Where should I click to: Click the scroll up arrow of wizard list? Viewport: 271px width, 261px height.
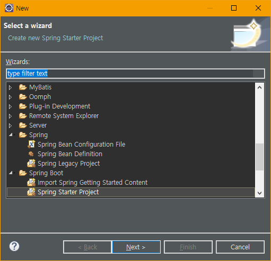259,87
